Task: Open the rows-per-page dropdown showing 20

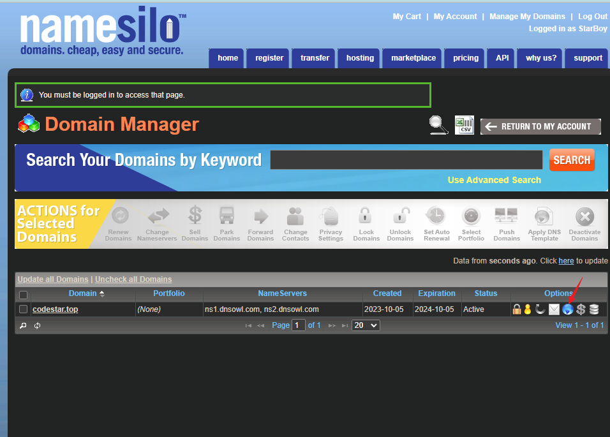Action: click(x=366, y=325)
